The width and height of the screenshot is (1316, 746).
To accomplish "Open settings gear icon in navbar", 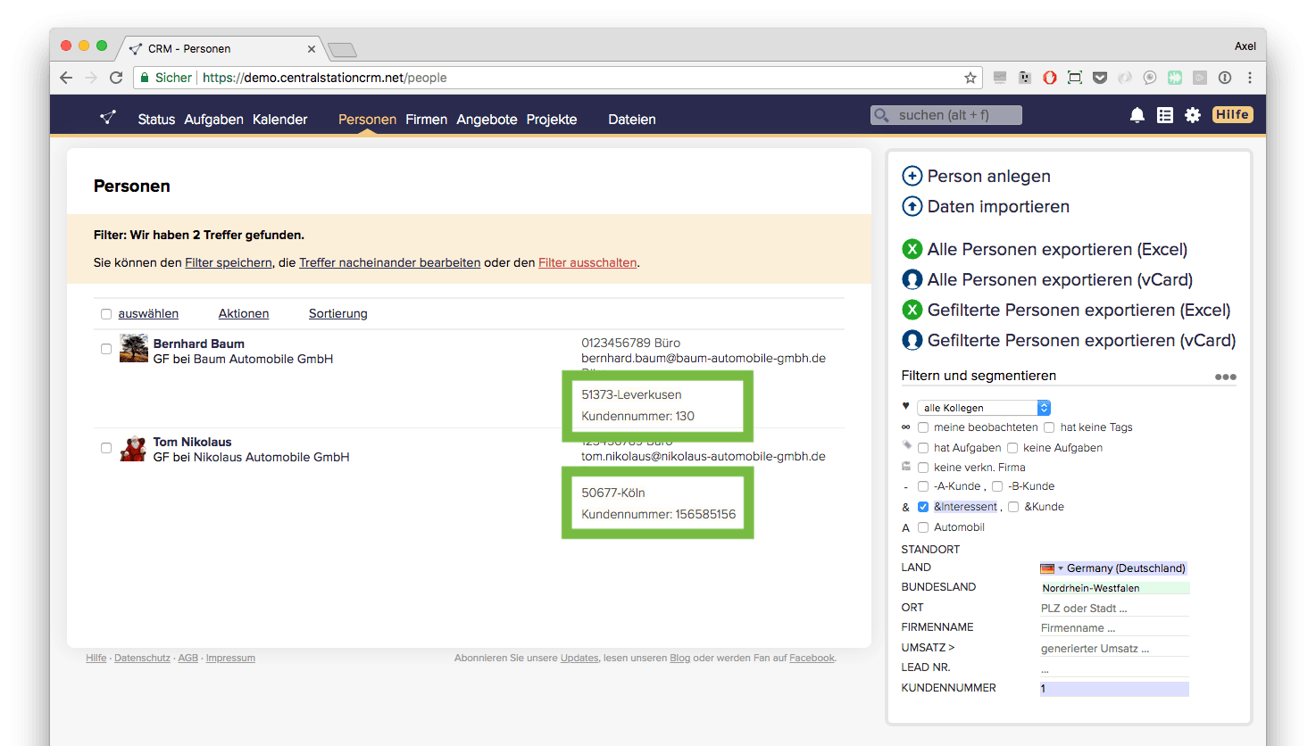I will coord(1192,115).
